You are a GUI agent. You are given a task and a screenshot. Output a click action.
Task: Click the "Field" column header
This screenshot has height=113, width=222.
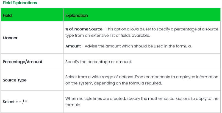(7, 15)
